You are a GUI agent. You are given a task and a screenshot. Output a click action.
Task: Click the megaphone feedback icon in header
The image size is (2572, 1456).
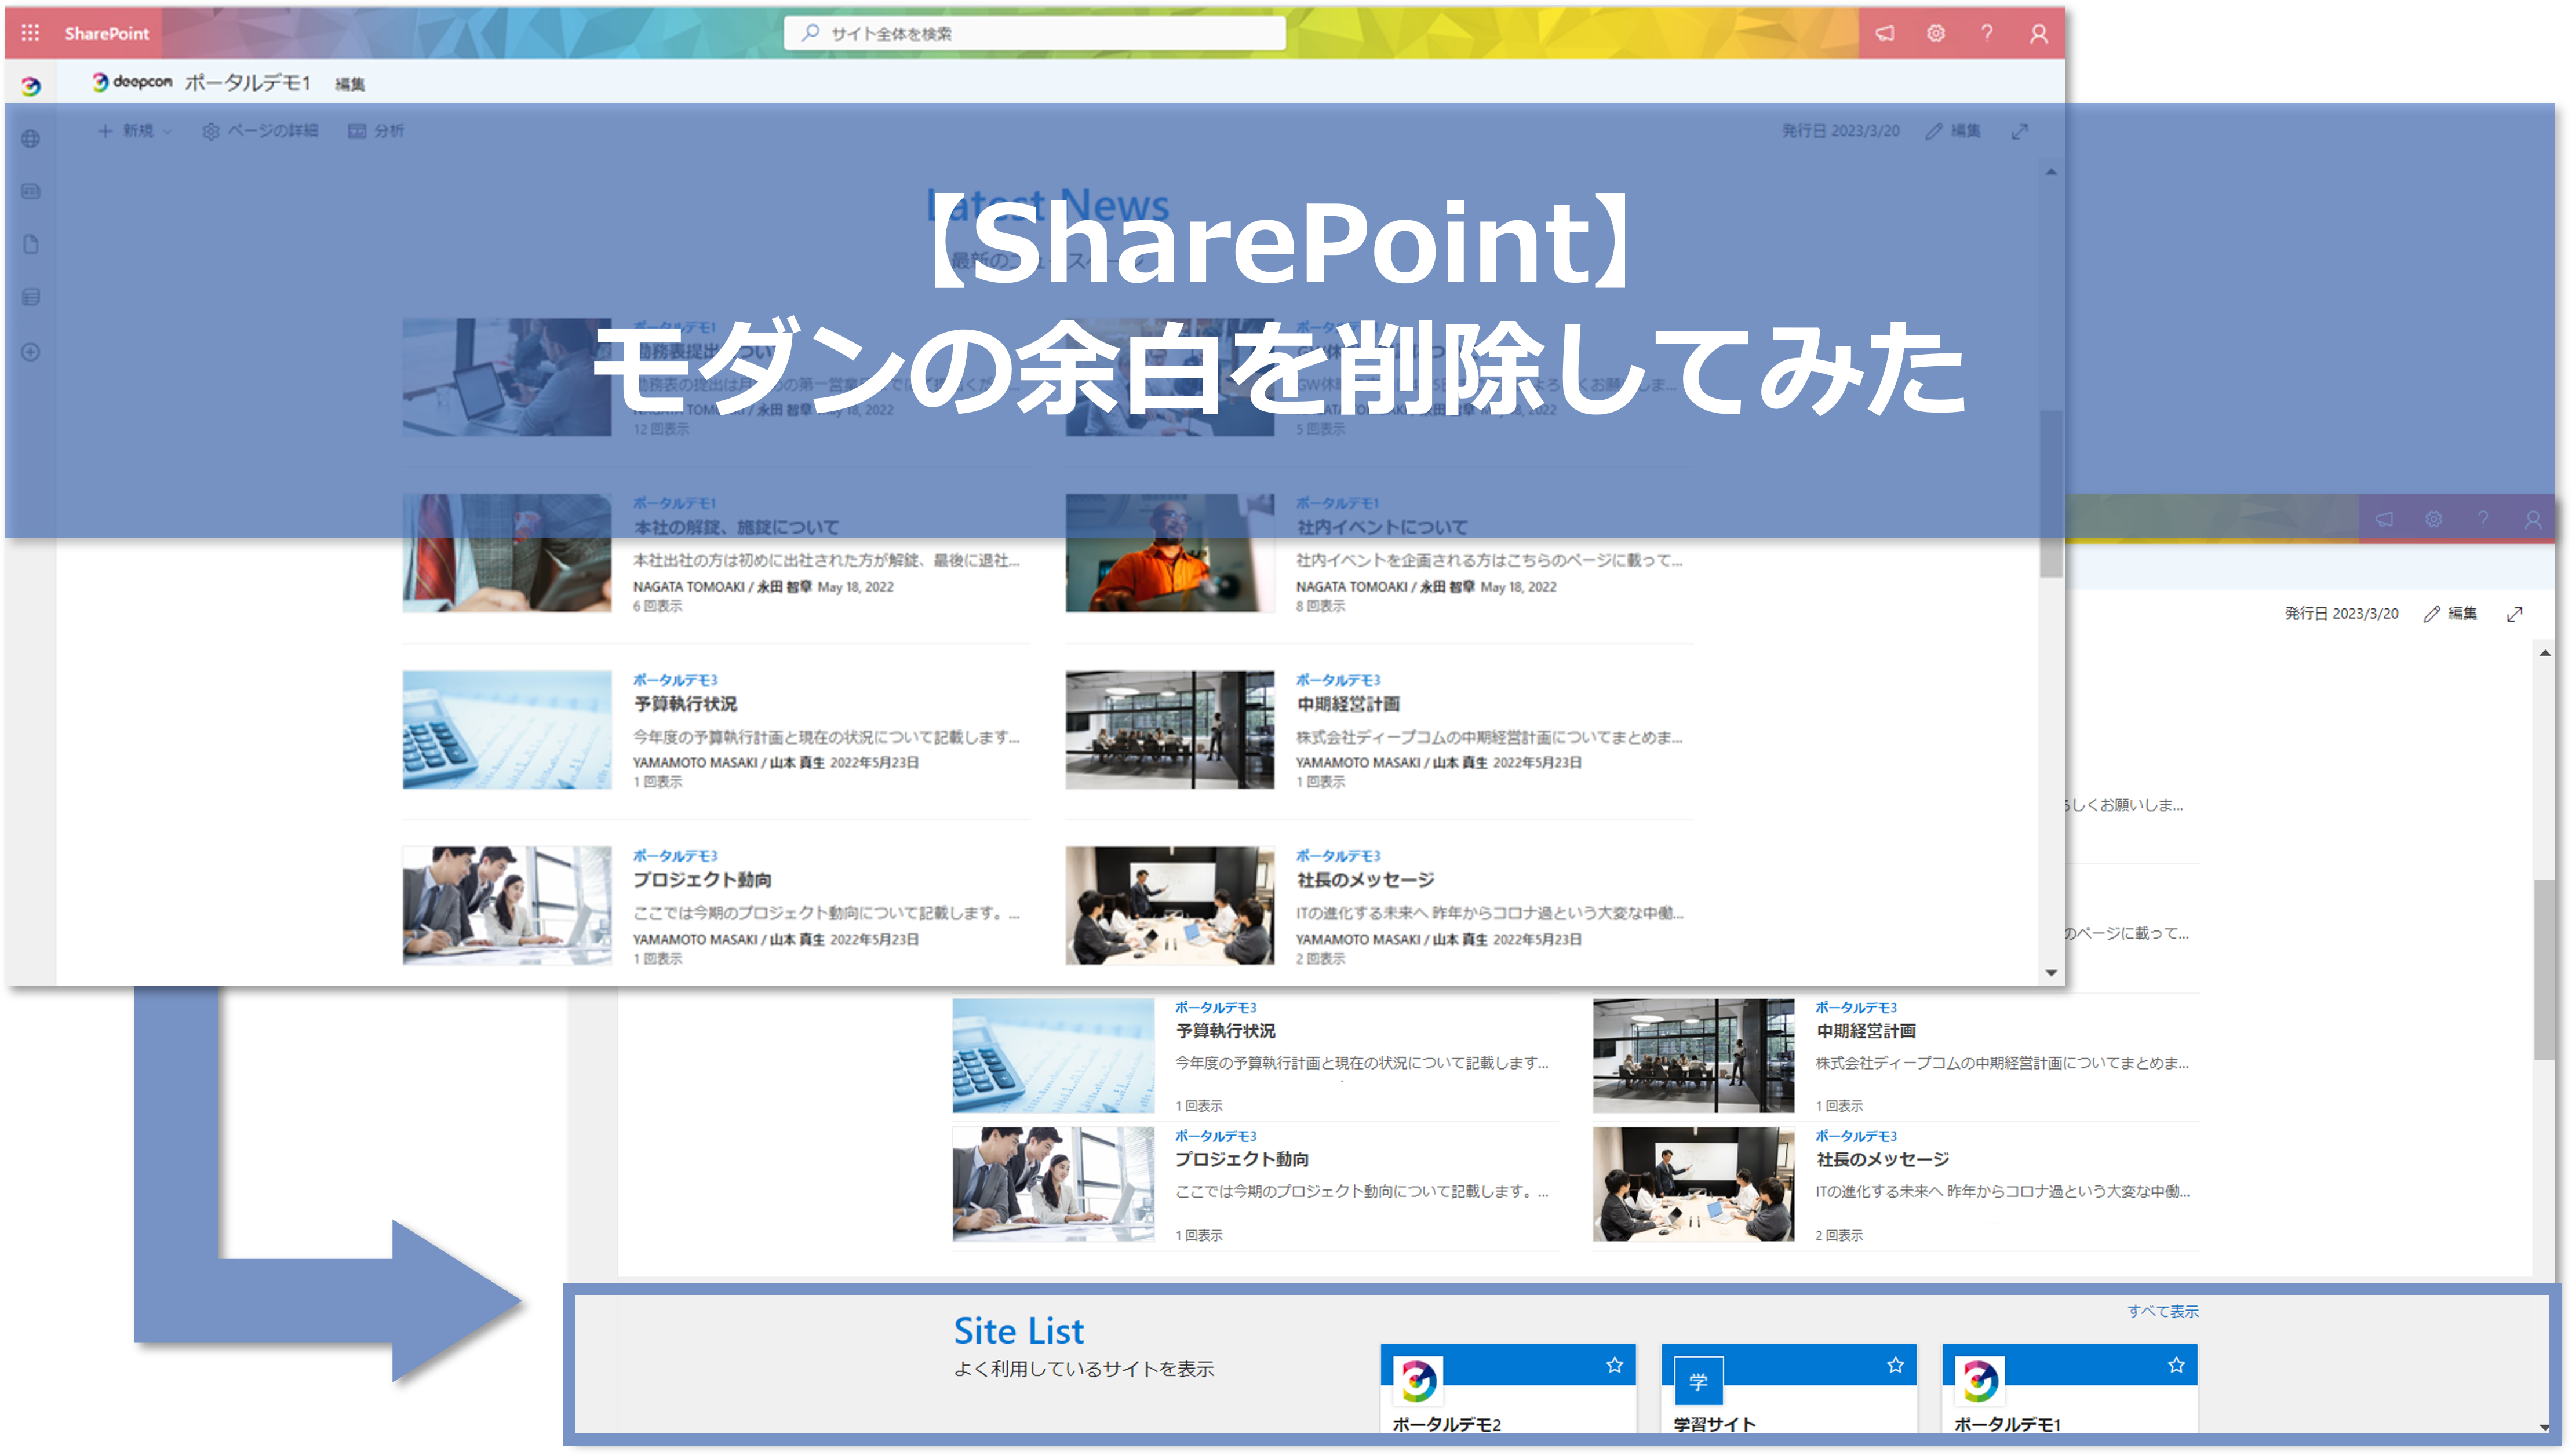point(1884,33)
